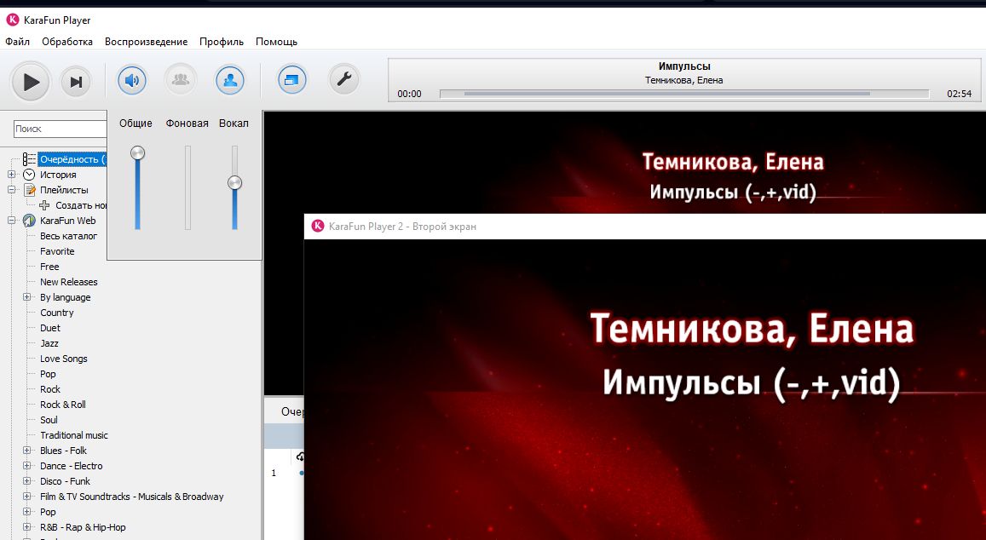Click the Второй экран window title bar
This screenshot has width=986, height=540.
click(x=645, y=227)
